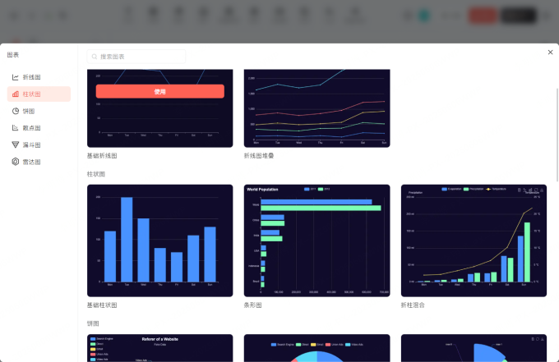Click the line chart icon in sidebar
The width and height of the screenshot is (559, 362).
(x=16, y=77)
